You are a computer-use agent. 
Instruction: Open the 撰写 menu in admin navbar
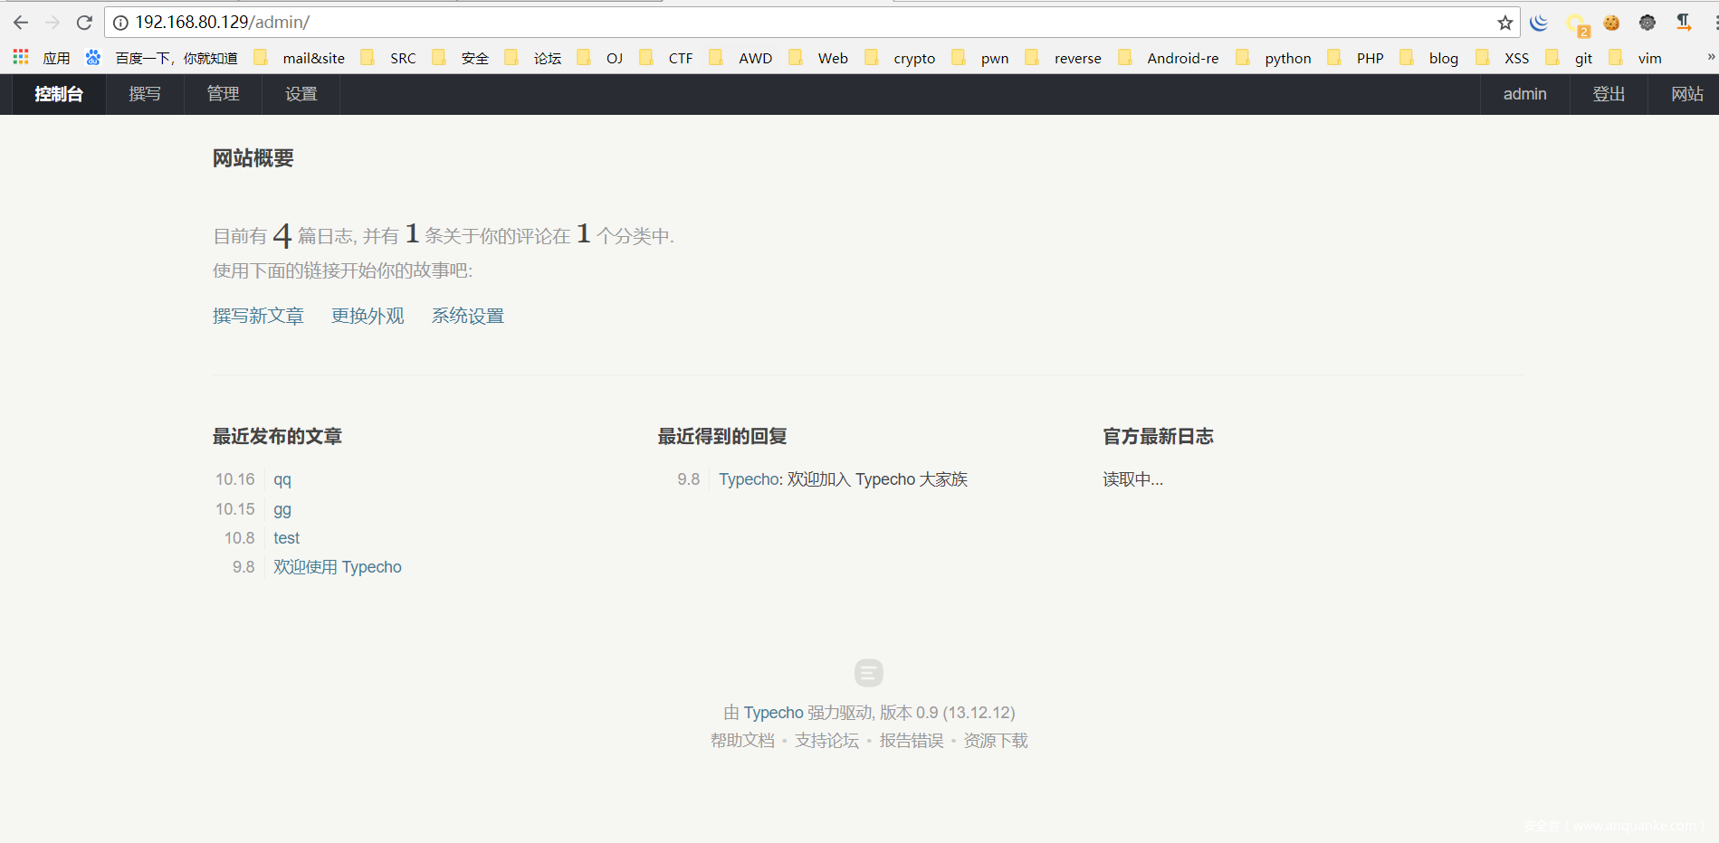click(145, 94)
